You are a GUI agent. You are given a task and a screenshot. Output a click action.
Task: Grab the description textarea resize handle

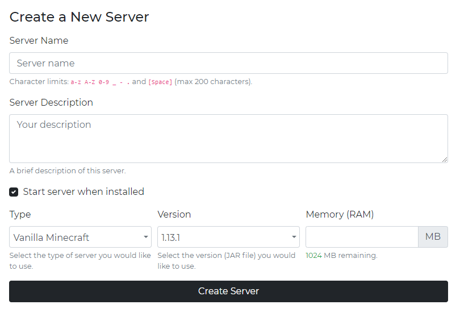(445, 160)
